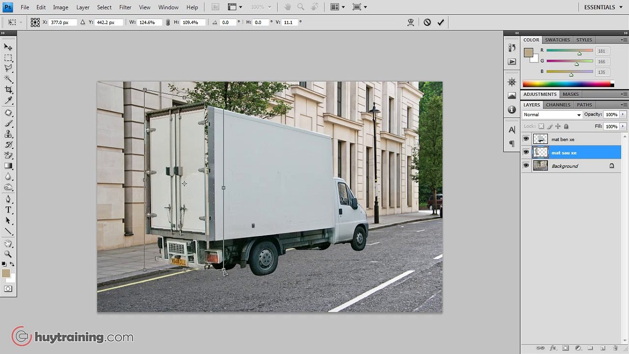Select the Line tool

click(8, 232)
